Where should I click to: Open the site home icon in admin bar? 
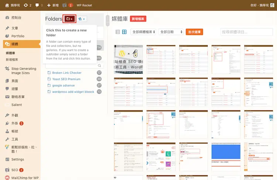pos(7,5)
